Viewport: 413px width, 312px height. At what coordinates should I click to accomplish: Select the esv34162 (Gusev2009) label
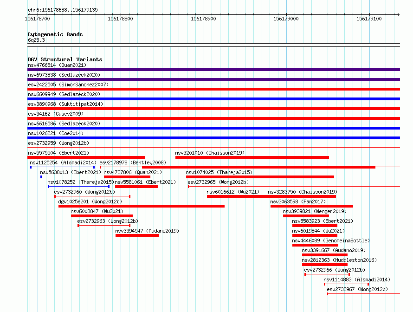[x=56, y=114]
